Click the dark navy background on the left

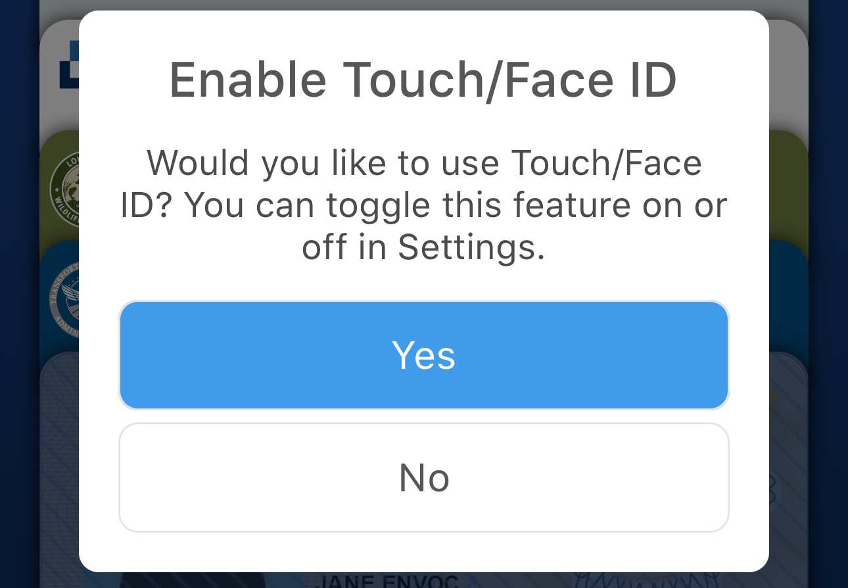[x=18, y=296]
